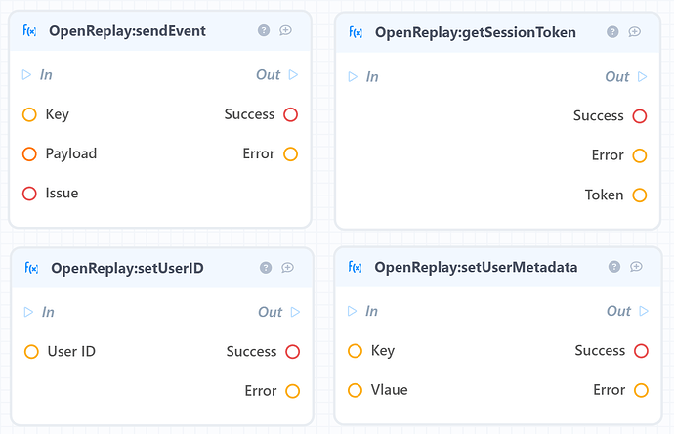Open help for OpenReplay:setUserID node
Screen dimensions: 674x434
coord(266,268)
